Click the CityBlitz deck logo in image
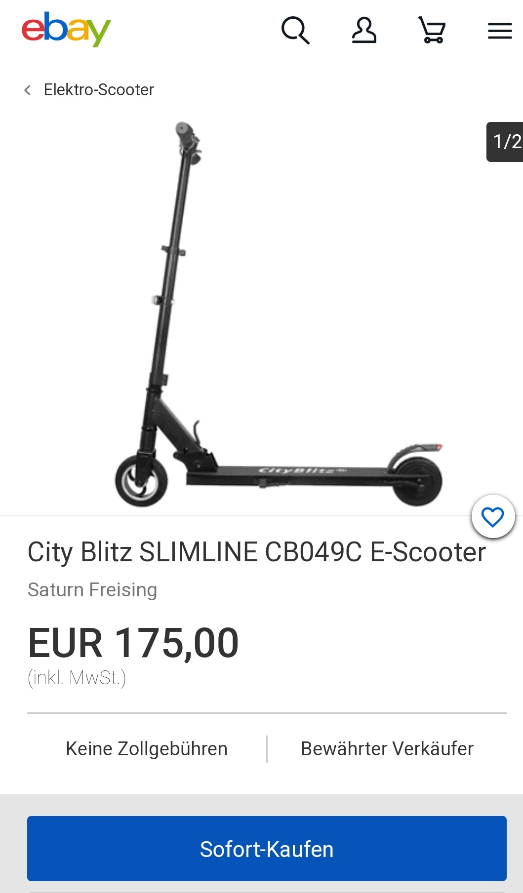The width and height of the screenshot is (523, 893). click(x=302, y=470)
